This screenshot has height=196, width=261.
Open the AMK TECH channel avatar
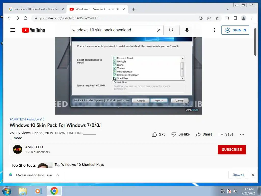point(18,149)
